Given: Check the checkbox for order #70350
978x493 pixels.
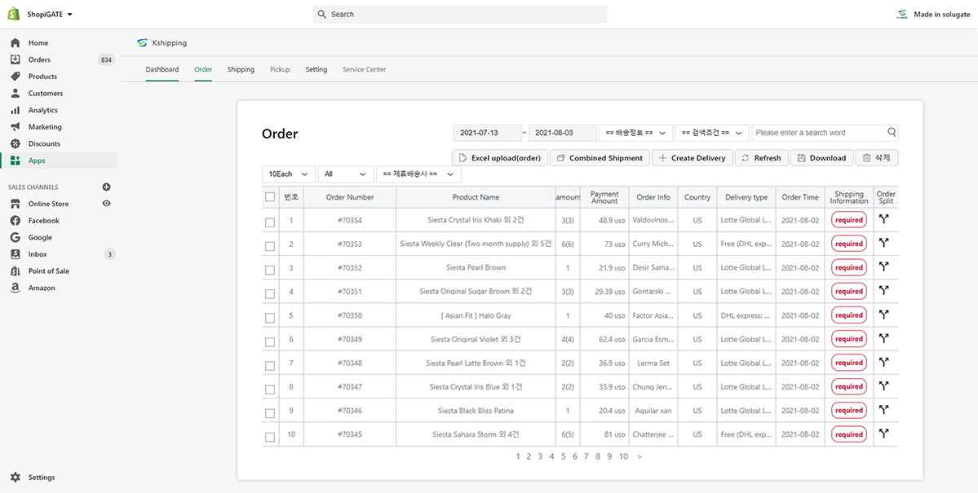Looking at the screenshot, I should pyautogui.click(x=270, y=315).
